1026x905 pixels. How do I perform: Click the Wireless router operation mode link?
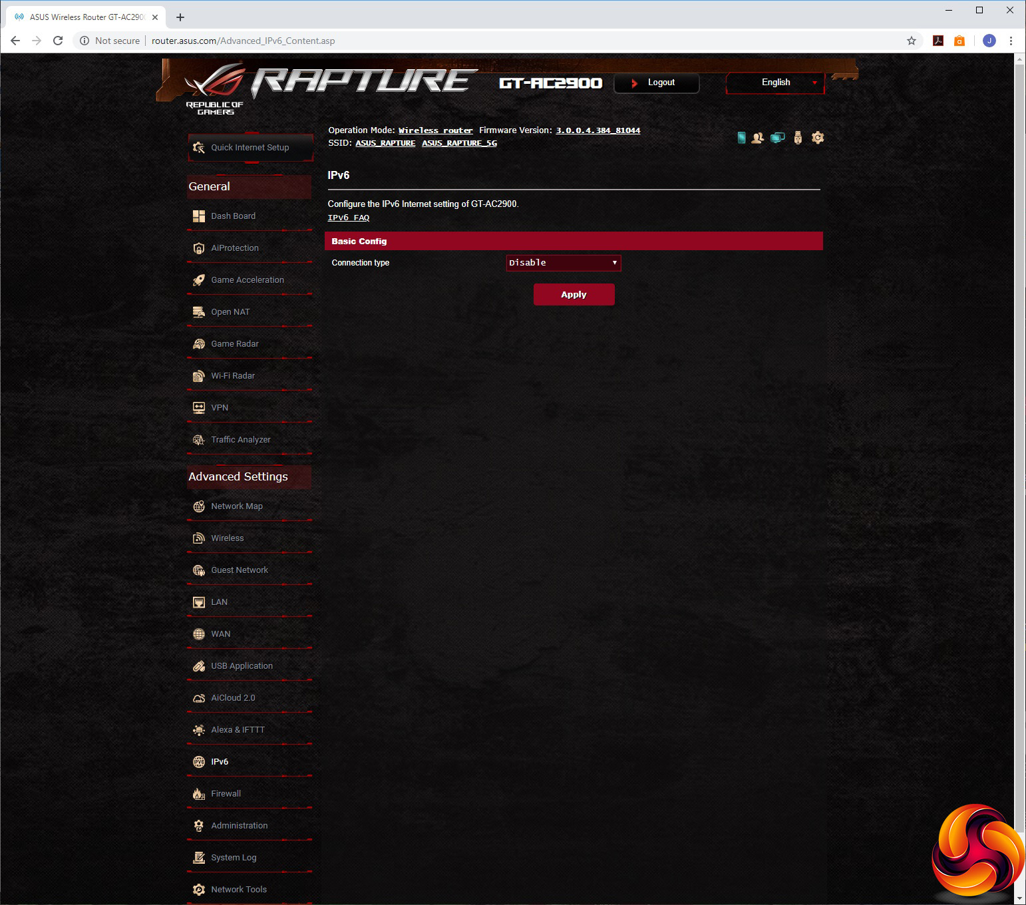(x=436, y=130)
